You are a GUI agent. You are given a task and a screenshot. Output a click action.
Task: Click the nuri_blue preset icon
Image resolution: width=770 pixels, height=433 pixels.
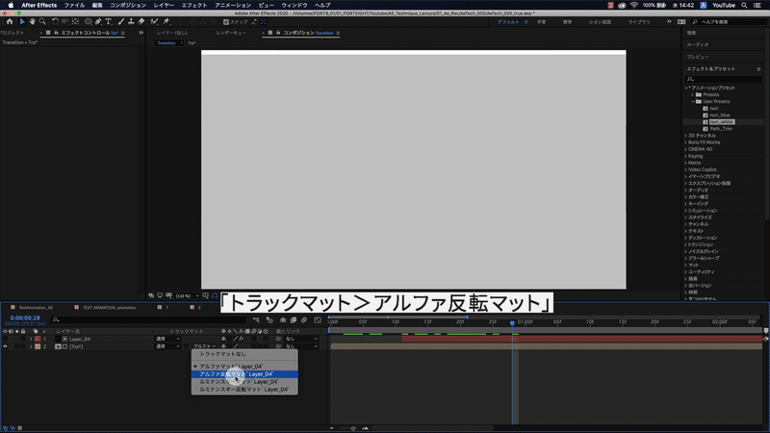706,115
